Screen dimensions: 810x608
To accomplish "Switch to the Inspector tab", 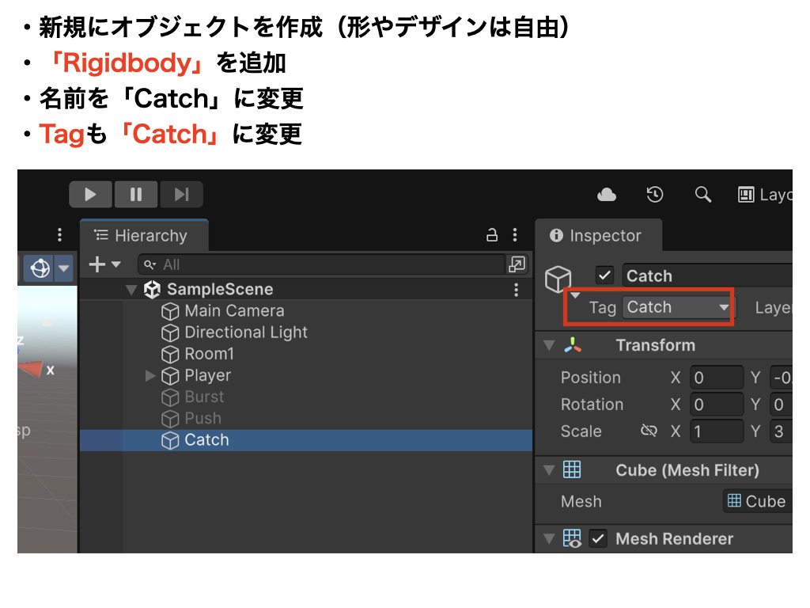I will pyautogui.click(x=597, y=236).
